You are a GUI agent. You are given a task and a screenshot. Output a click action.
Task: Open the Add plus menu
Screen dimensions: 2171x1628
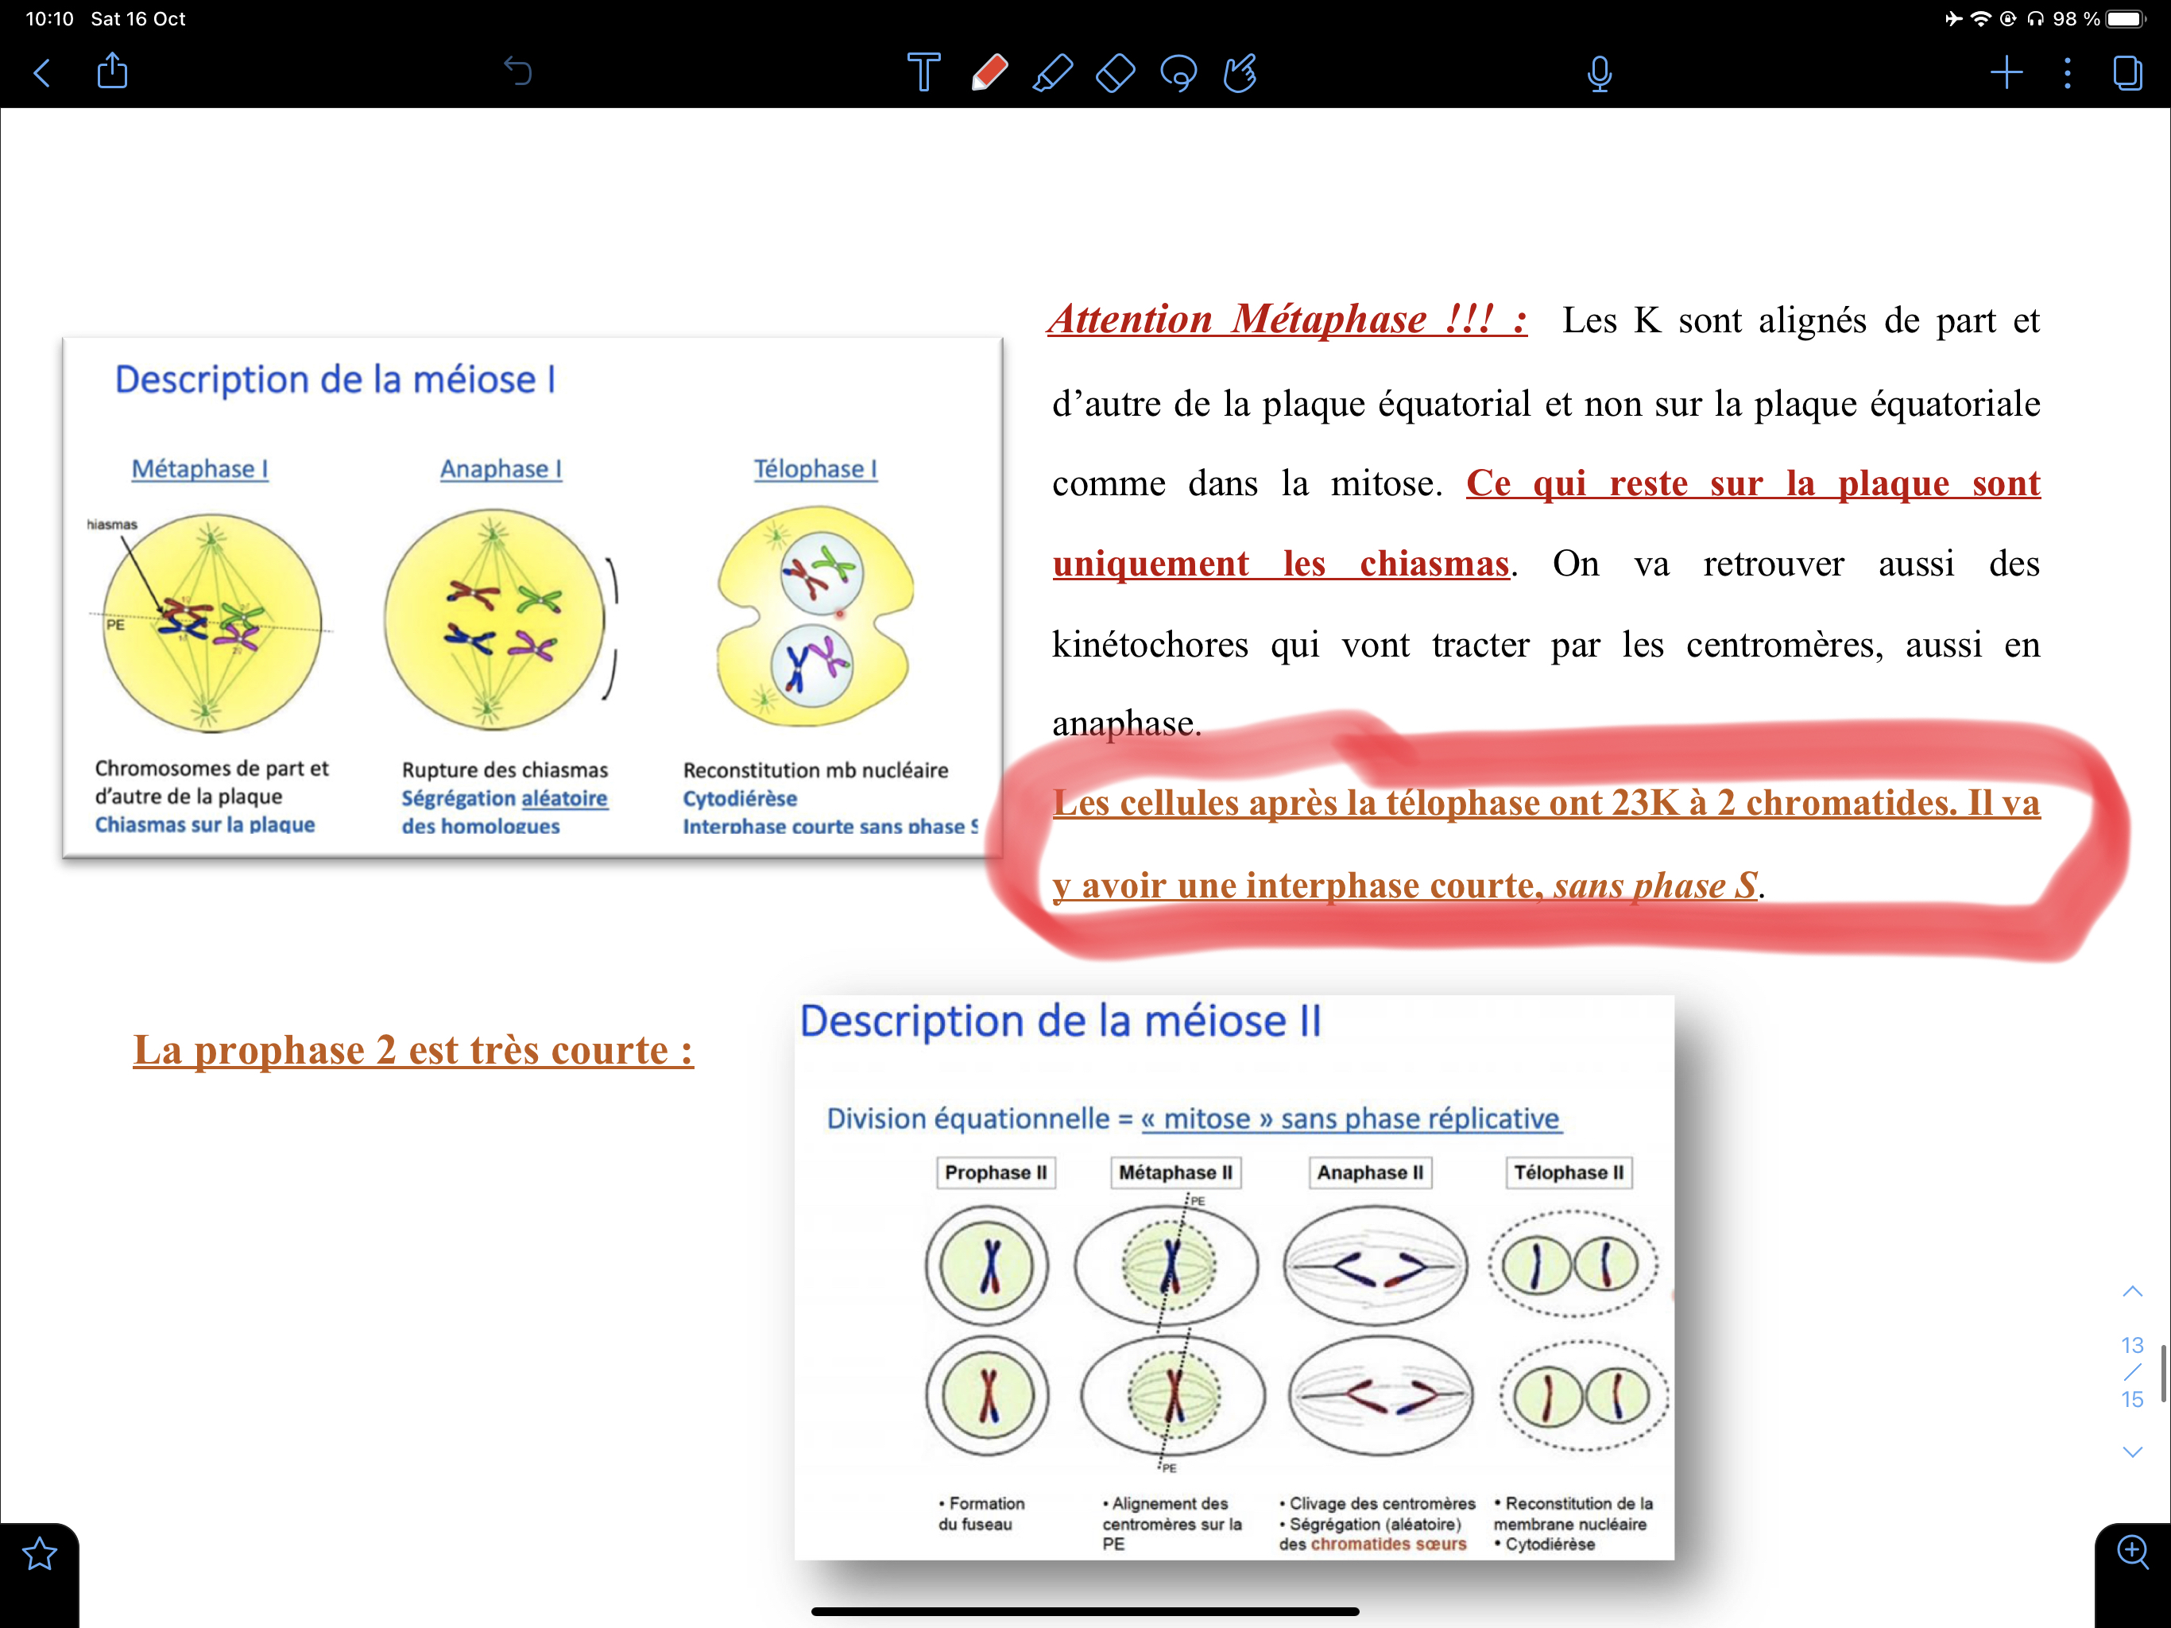2007,72
